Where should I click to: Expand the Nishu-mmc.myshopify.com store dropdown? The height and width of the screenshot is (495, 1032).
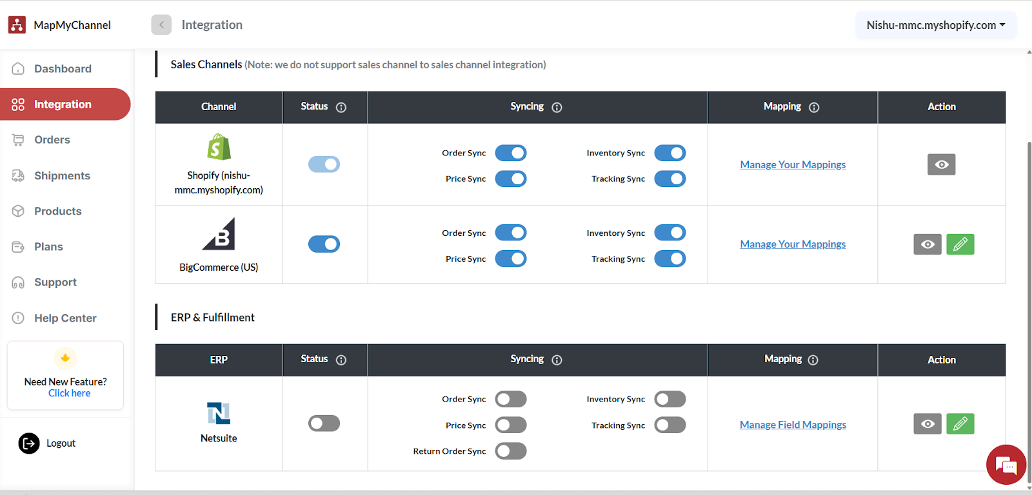coord(935,25)
